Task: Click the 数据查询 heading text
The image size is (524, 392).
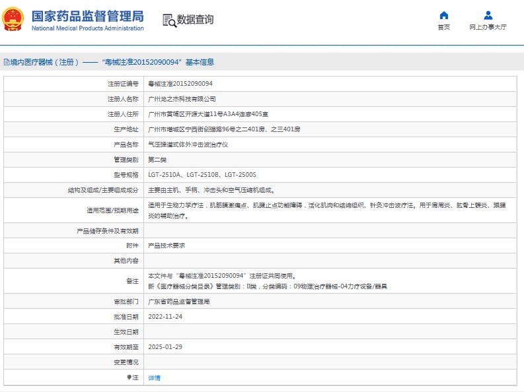Action: click(195, 20)
